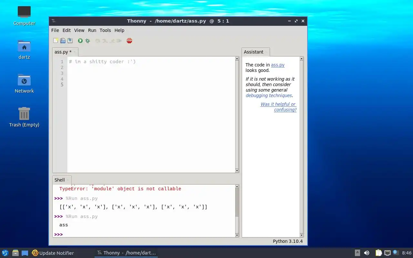Save the script using the Save toolbar icon
Viewport: 413px width, 258px height.
click(70, 41)
